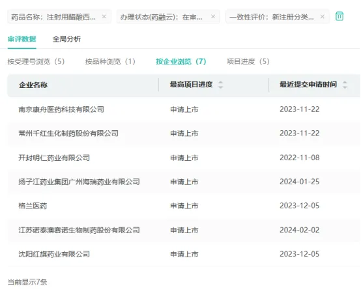
Task: Open 常州千红生化制药股份有限公司 company entry
Action: (x=68, y=133)
